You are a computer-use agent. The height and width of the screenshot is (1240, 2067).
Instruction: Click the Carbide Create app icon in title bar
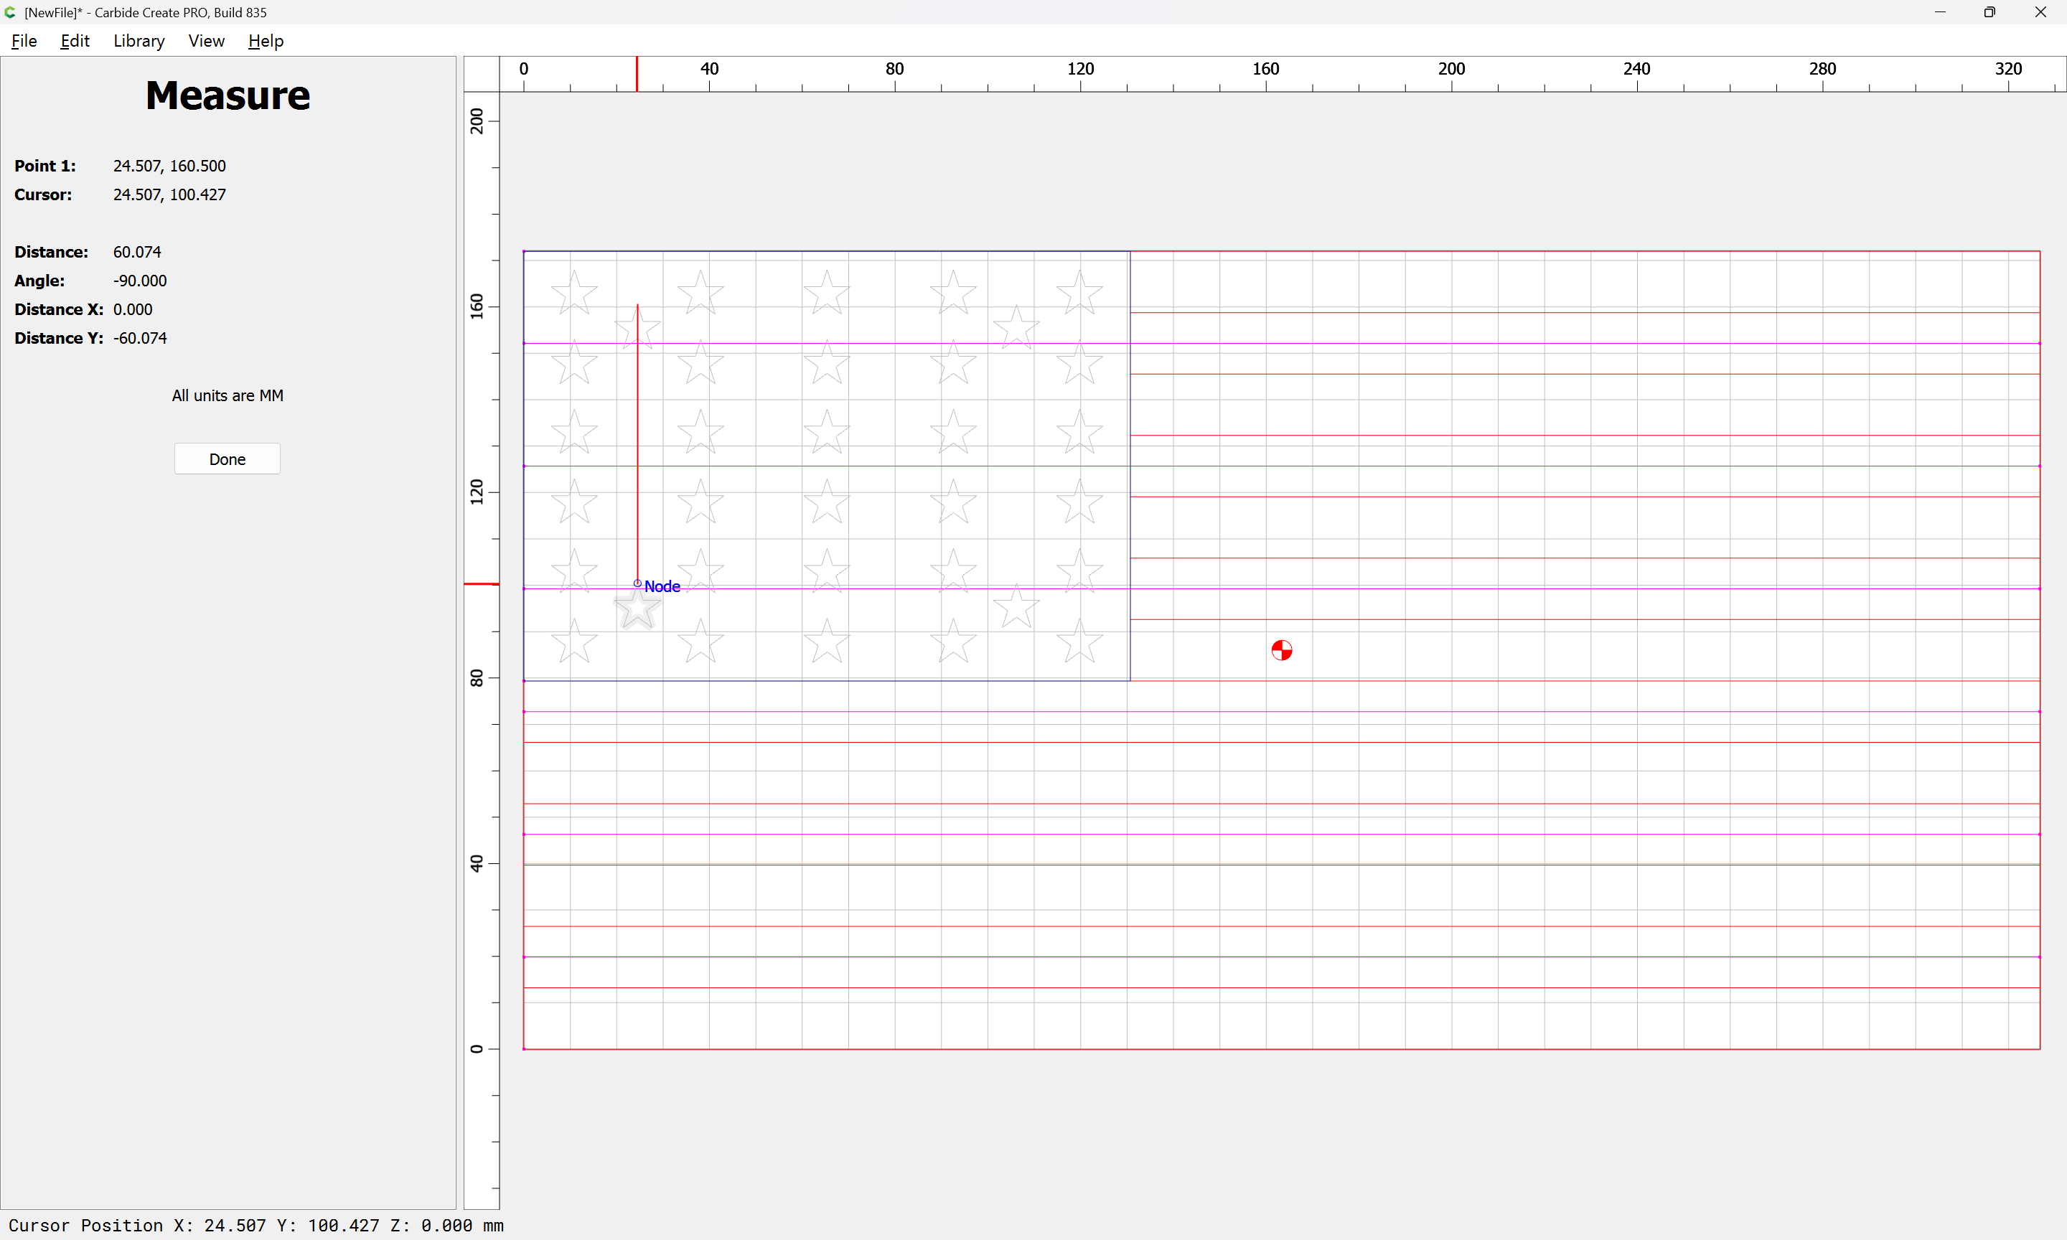(x=10, y=12)
